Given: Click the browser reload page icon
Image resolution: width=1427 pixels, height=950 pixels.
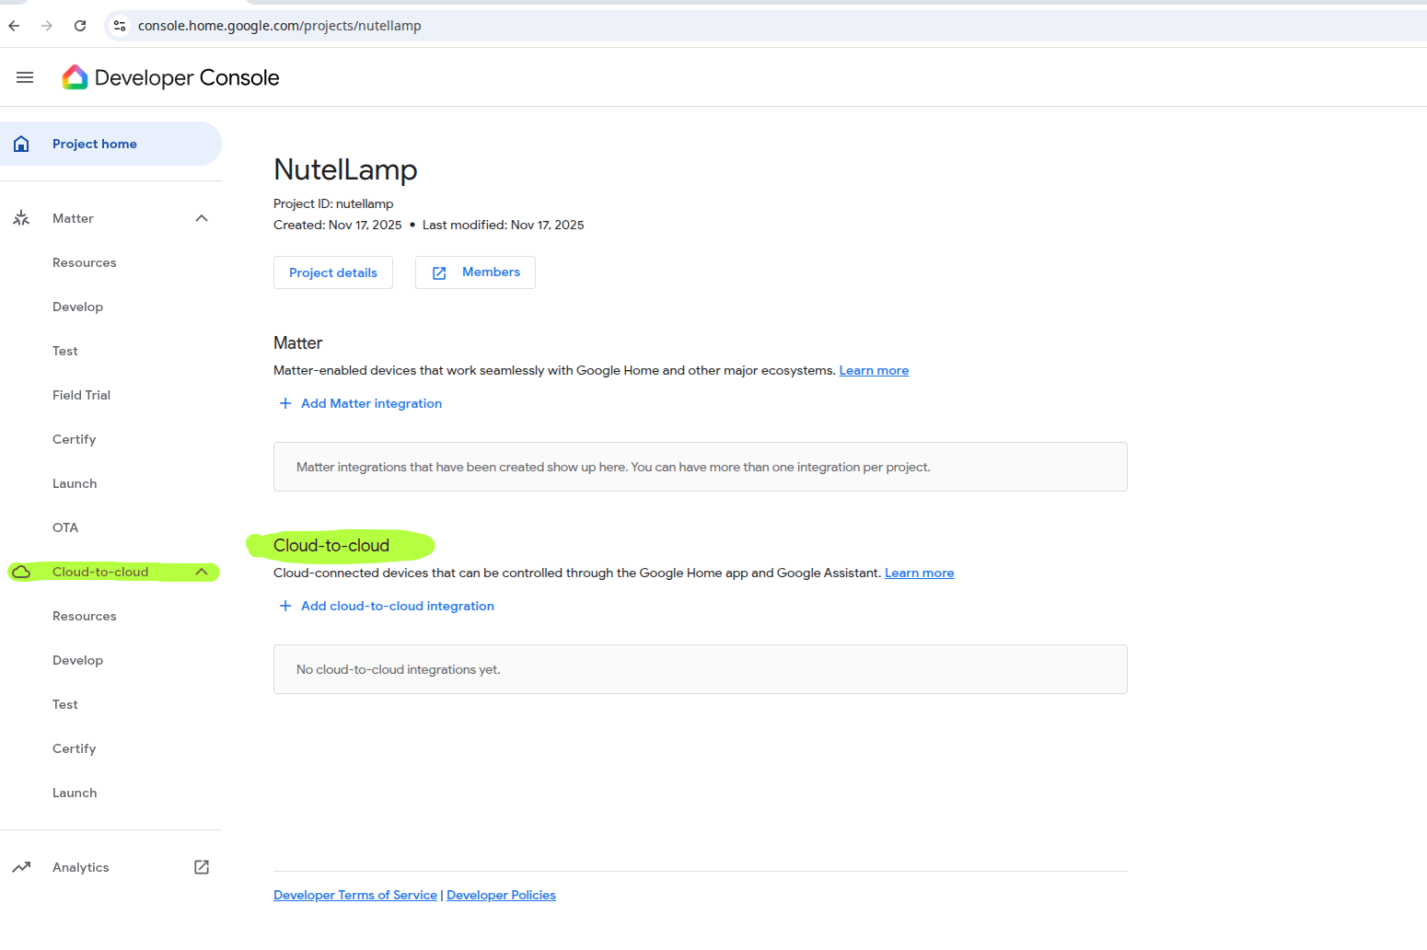Looking at the screenshot, I should (x=80, y=26).
